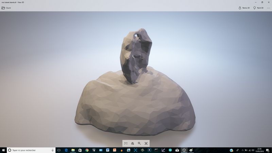This screenshot has height=153, width=272.
Task: Open Task View from the taskbar
Action: coord(59,150)
